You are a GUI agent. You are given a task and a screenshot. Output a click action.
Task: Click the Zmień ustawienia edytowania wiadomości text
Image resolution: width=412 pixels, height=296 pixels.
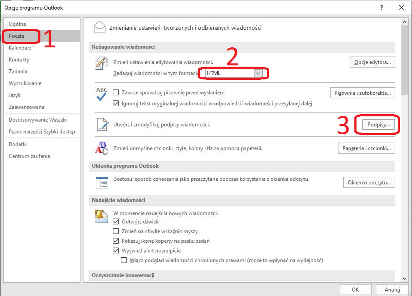(163, 62)
